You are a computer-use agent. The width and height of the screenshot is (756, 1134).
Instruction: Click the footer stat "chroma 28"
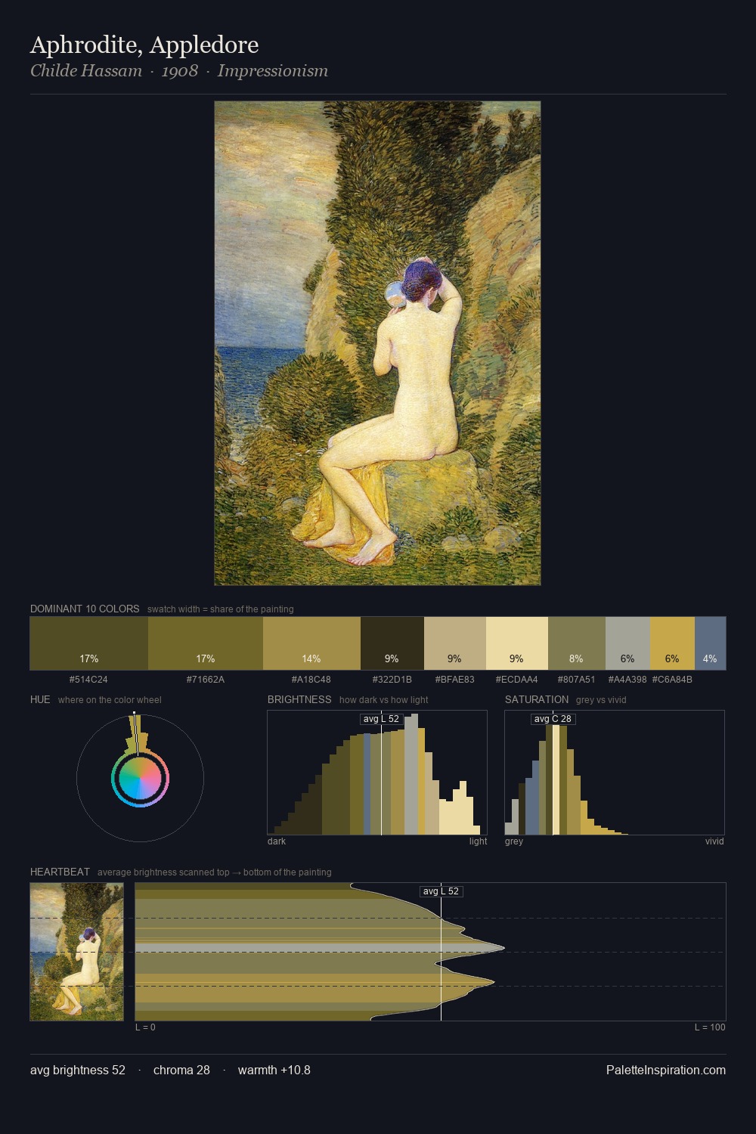pyautogui.click(x=181, y=1070)
